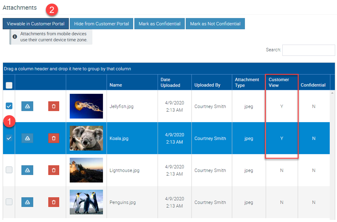Focus the Search input field
This screenshot has height=222, width=337.
pyautogui.click(x=308, y=50)
